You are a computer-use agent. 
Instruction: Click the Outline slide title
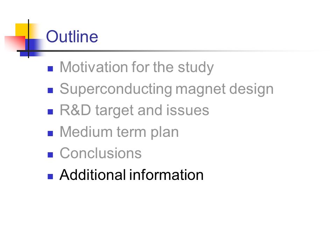(72, 36)
